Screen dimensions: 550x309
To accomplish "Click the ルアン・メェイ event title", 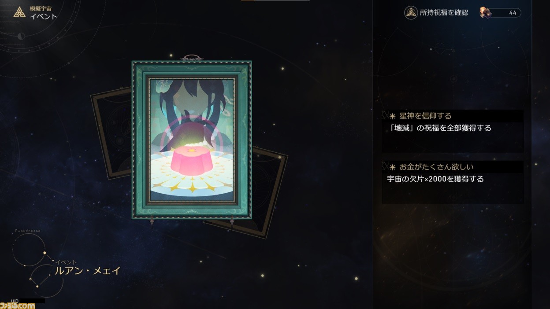I will pyautogui.click(x=87, y=271).
